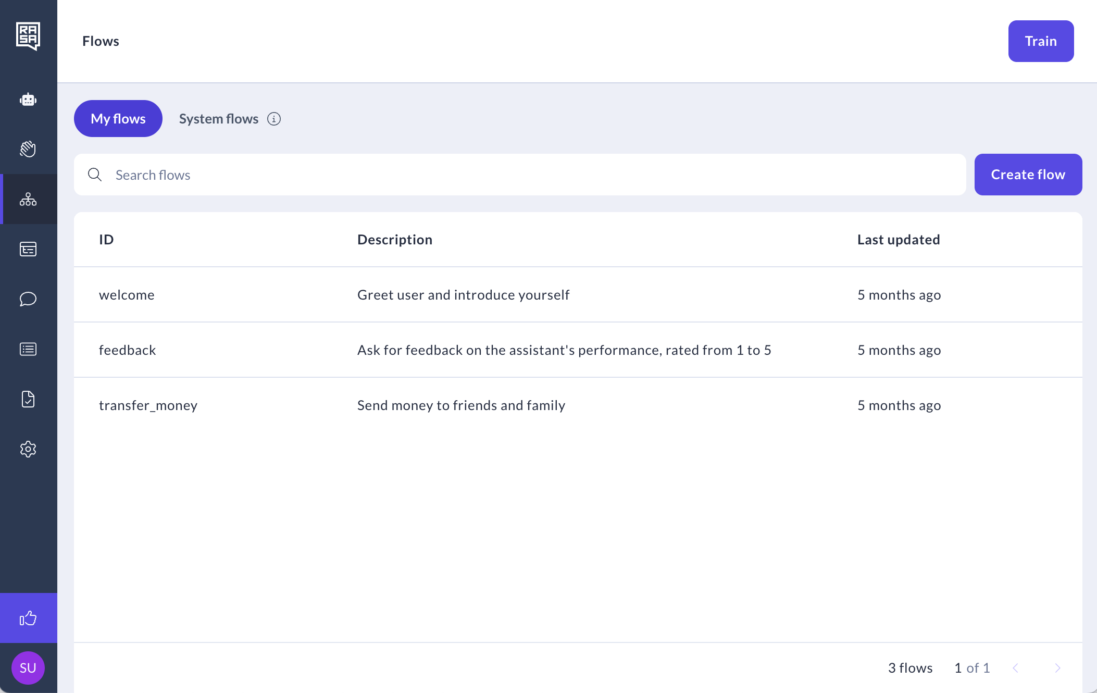Click the thumbs up feedback icon
The height and width of the screenshot is (693, 1097).
point(28,618)
